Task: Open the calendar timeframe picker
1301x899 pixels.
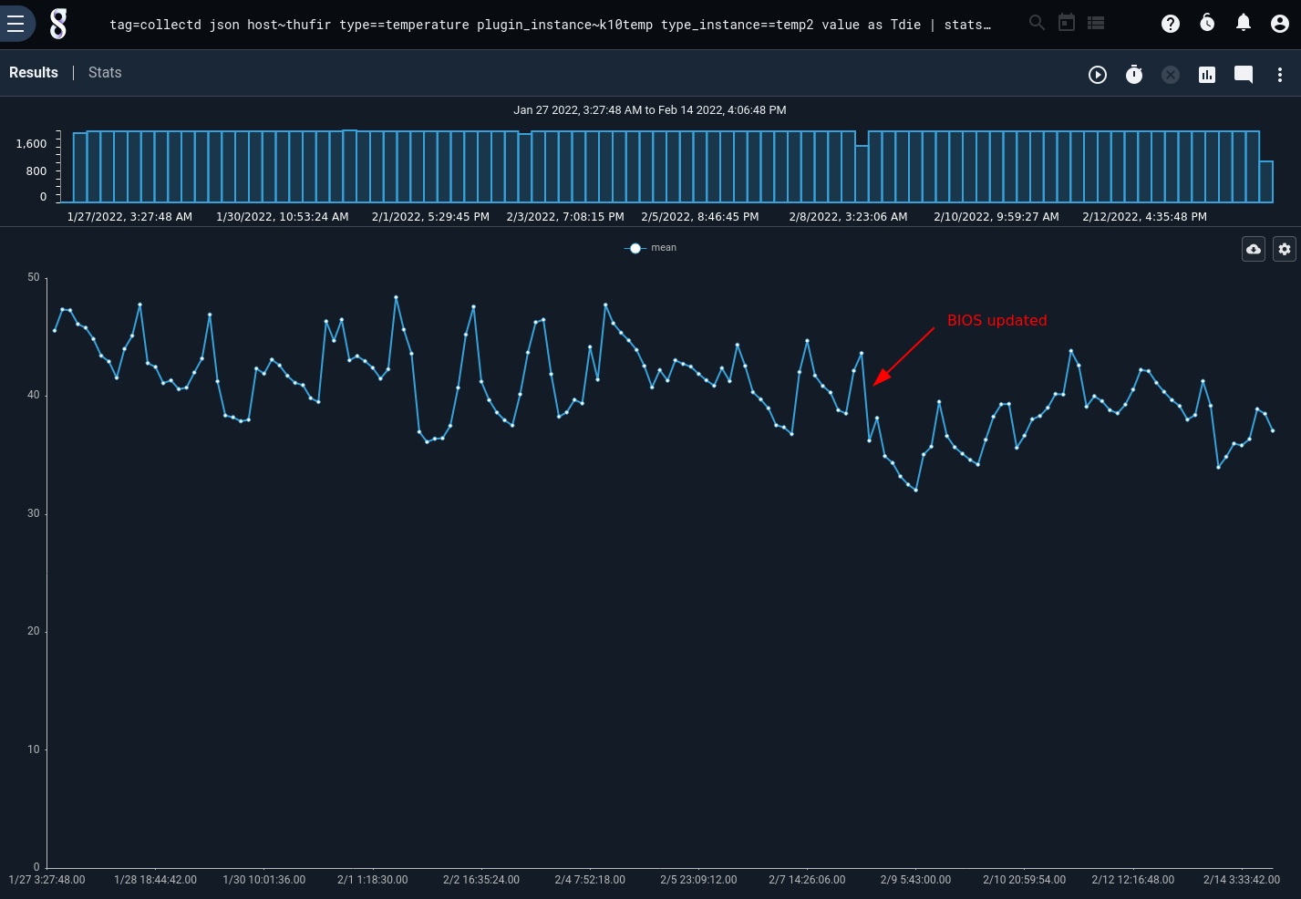Action: click(x=1067, y=23)
